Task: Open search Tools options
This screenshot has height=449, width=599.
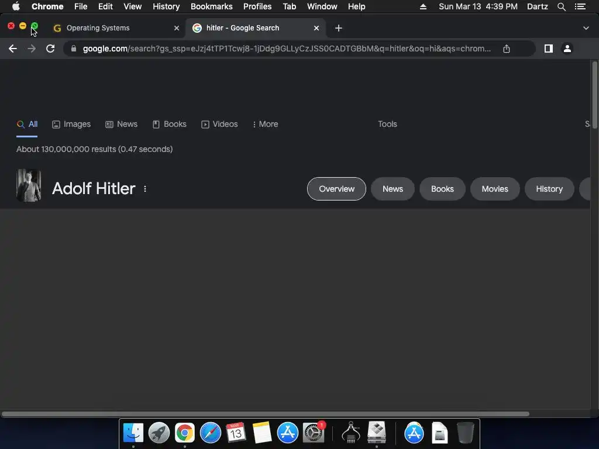Action: point(387,124)
